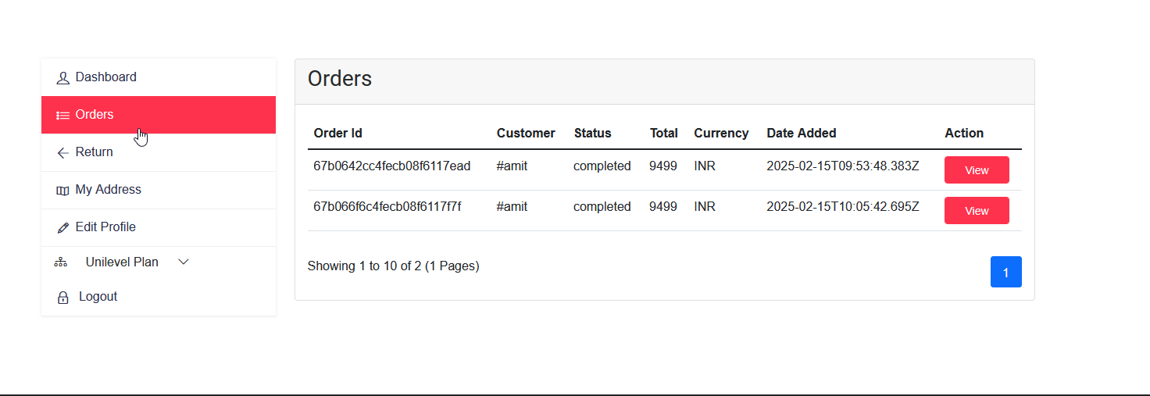Click the Date Added column header
The width and height of the screenshot is (1150, 396).
click(x=801, y=134)
